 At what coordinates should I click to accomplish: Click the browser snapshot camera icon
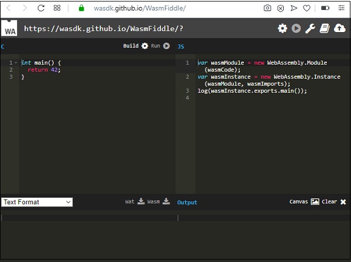[267, 8]
